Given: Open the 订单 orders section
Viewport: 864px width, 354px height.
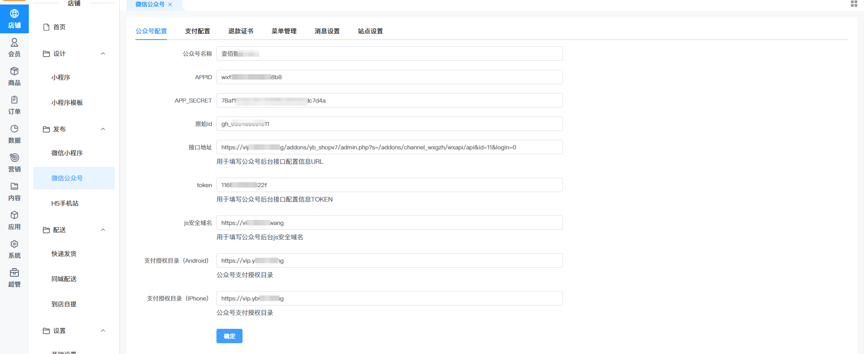Looking at the screenshot, I should point(14,105).
